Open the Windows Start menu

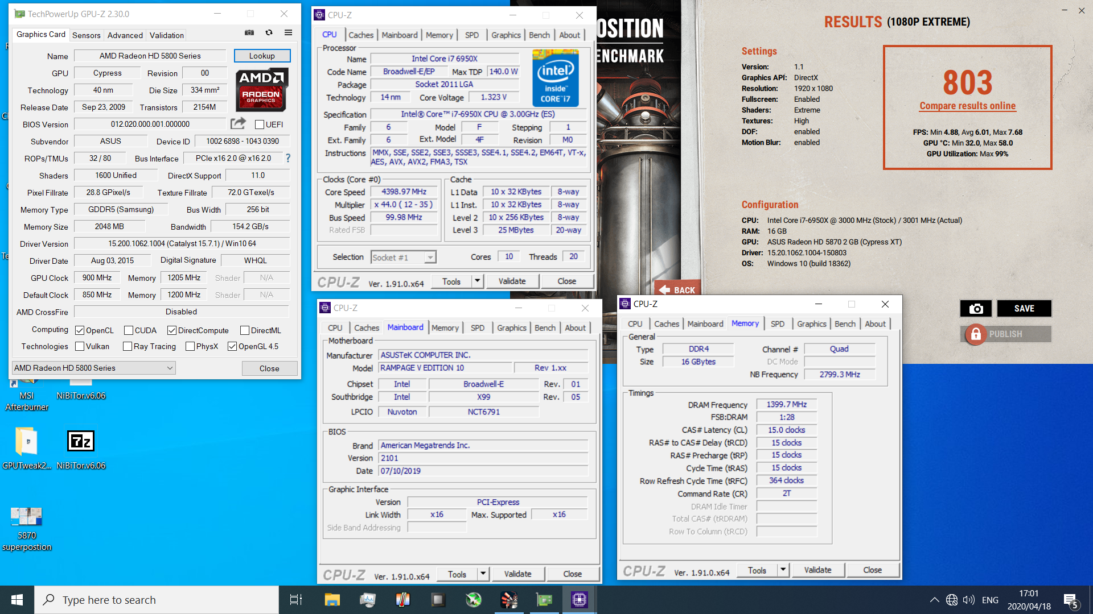[17, 600]
